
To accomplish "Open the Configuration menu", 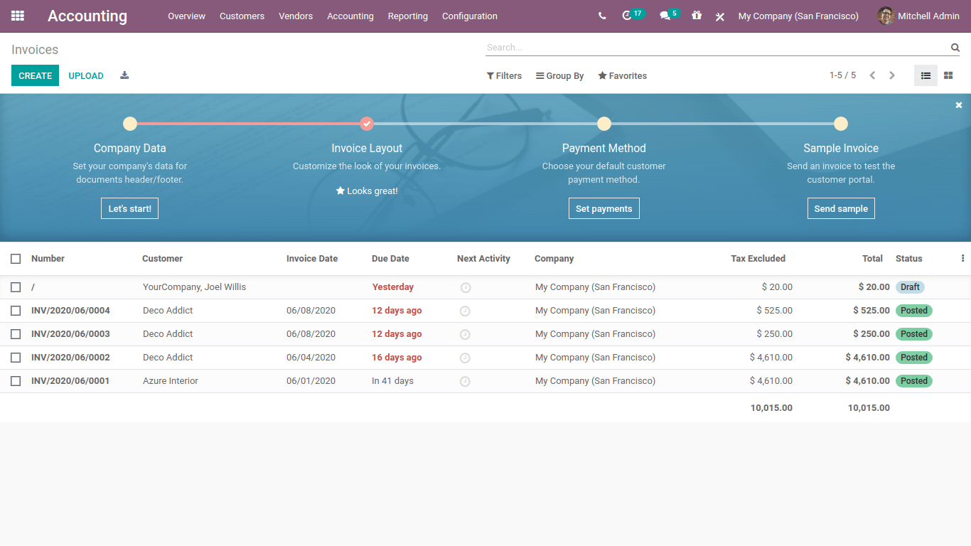I will (x=470, y=16).
